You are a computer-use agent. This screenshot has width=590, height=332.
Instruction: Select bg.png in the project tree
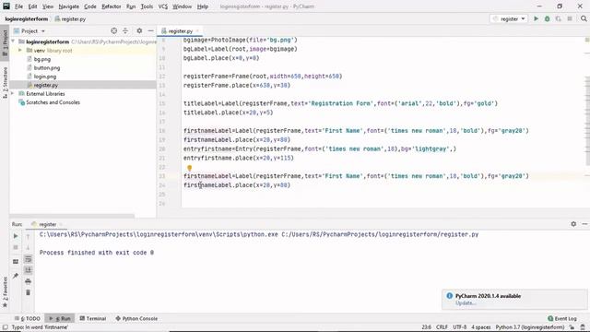tap(42, 59)
